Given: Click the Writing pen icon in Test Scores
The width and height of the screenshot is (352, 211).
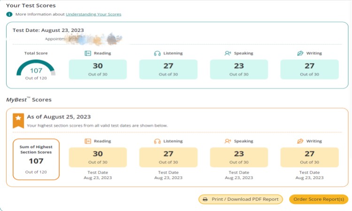Looking at the screenshot, I should coord(300,53).
